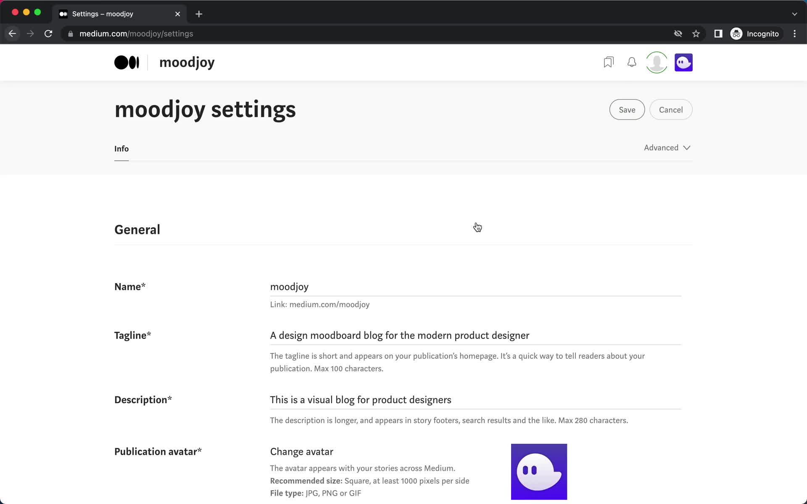Click the publication avatar thumbnail
Screen dimensions: 807x504
(x=539, y=472)
